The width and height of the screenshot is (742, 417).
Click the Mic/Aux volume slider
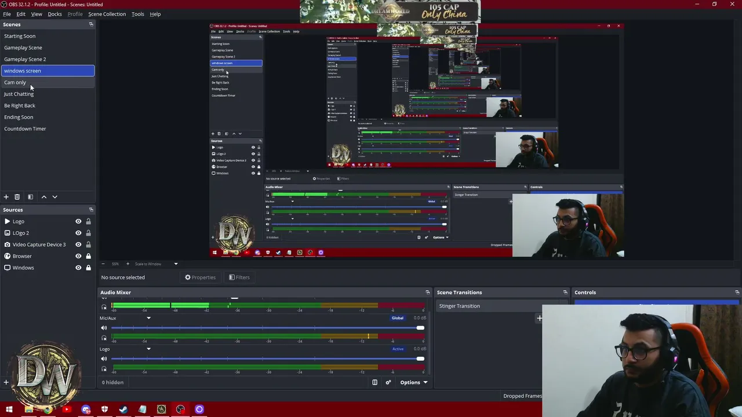[267, 328]
